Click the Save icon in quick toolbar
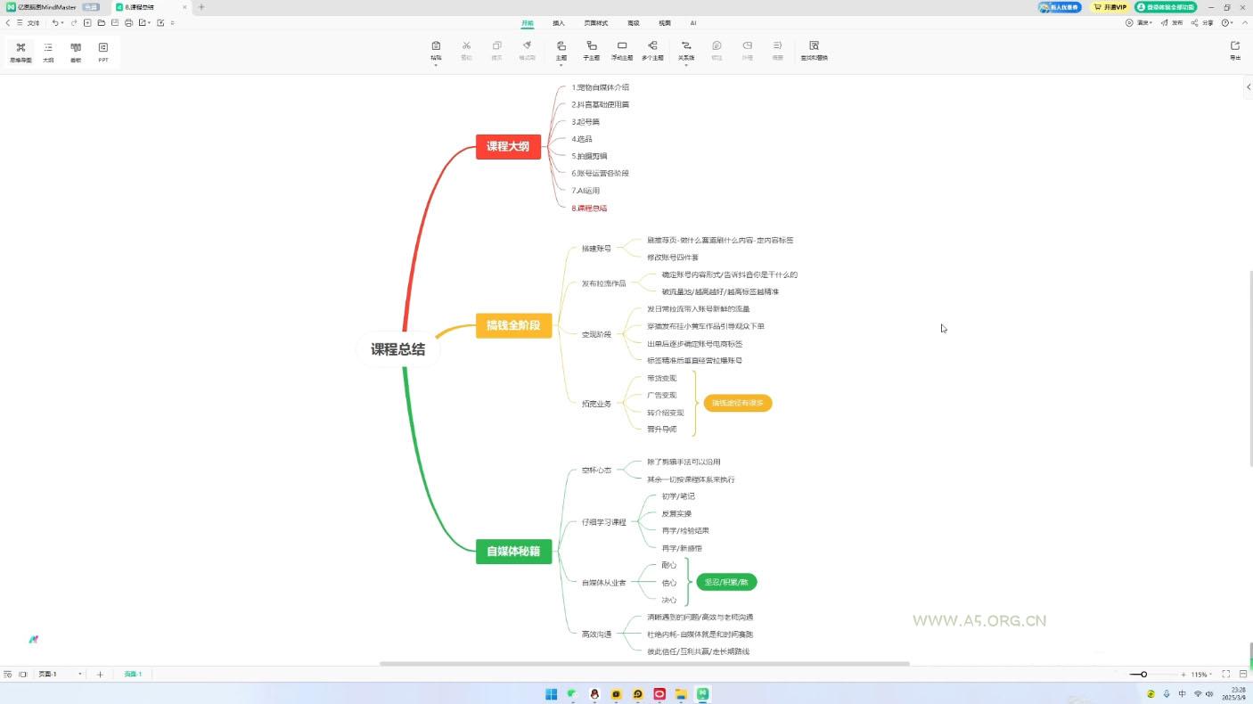 (x=114, y=22)
